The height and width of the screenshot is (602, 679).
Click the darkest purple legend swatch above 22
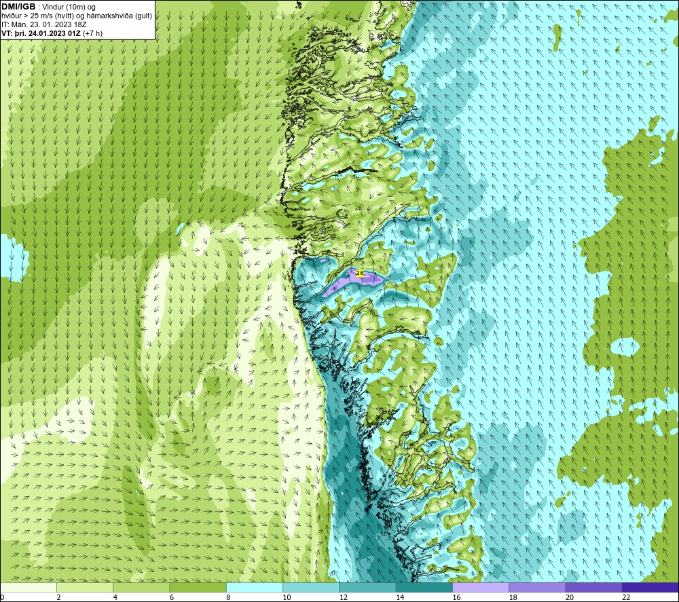coord(650,587)
